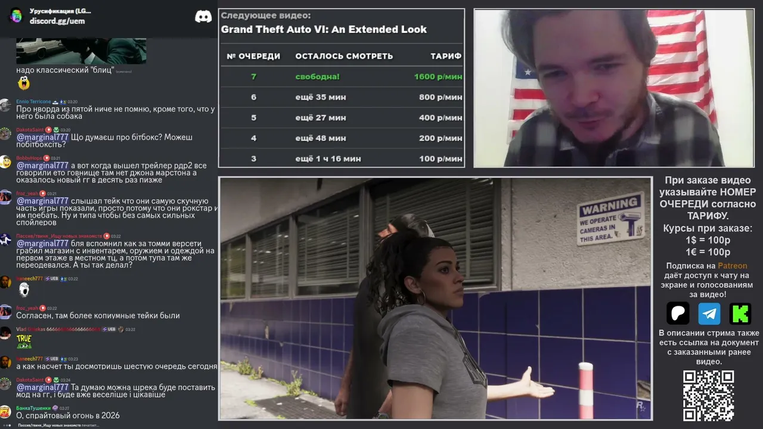This screenshot has height=429, width=763.
Task: Open the Telegram icon
Action: [709, 313]
